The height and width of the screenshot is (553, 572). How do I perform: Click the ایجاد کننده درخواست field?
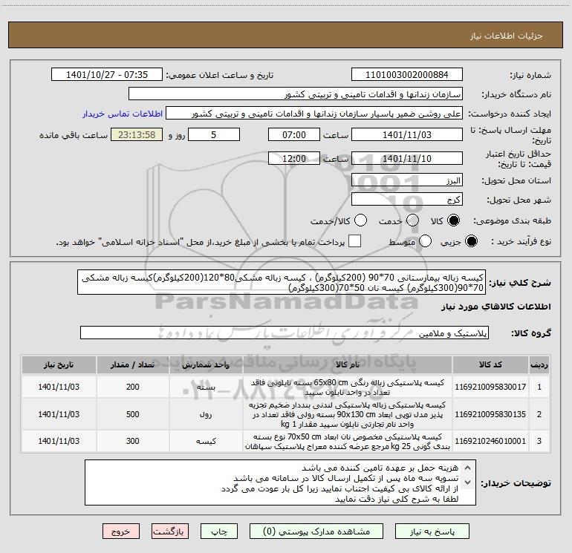point(314,114)
